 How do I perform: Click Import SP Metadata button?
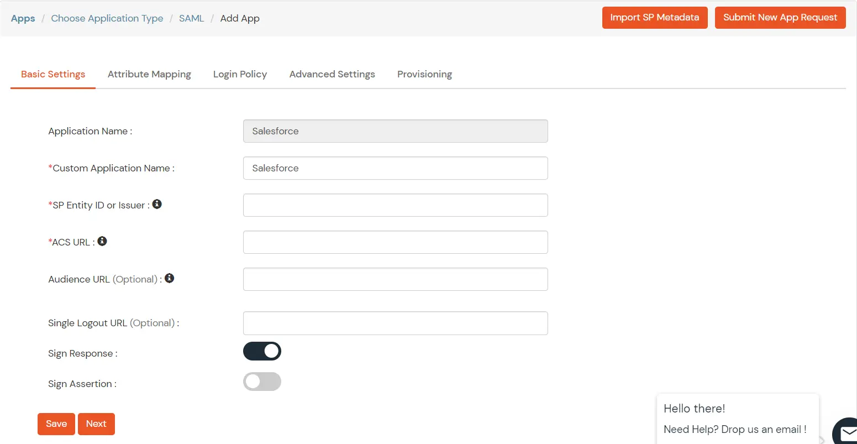655,18
